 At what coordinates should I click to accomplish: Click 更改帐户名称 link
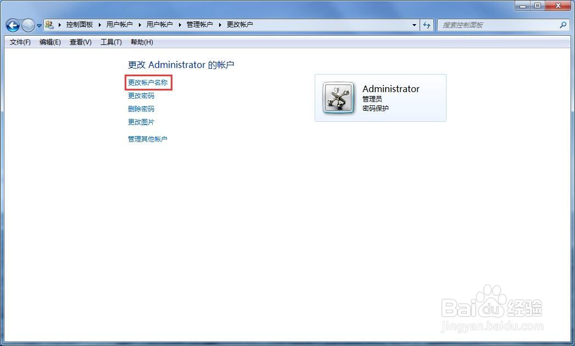148,82
